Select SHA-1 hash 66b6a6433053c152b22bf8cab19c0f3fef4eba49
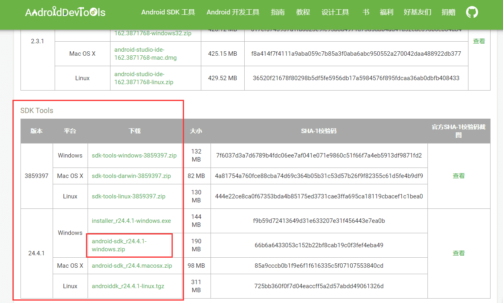The image size is (503, 303). pos(319,245)
